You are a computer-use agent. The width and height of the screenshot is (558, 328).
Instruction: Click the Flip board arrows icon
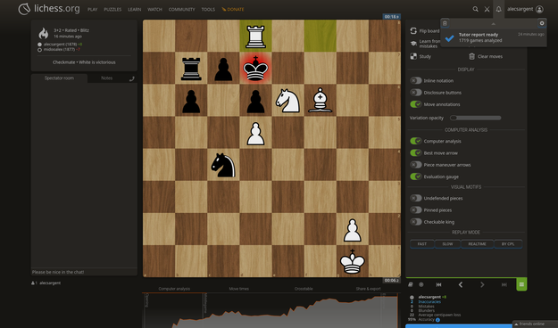pyautogui.click(x=413, y=31)
